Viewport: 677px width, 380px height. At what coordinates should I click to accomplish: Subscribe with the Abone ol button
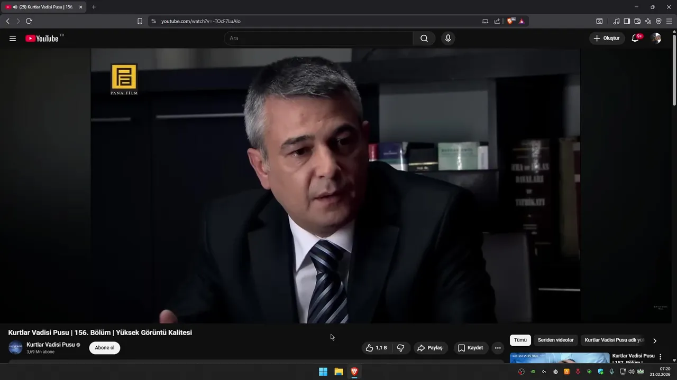(x=105, y=348)
